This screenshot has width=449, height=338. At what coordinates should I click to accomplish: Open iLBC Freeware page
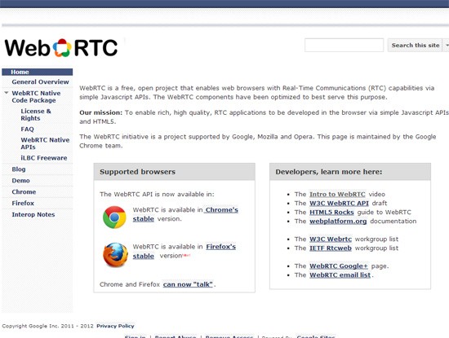44,158
